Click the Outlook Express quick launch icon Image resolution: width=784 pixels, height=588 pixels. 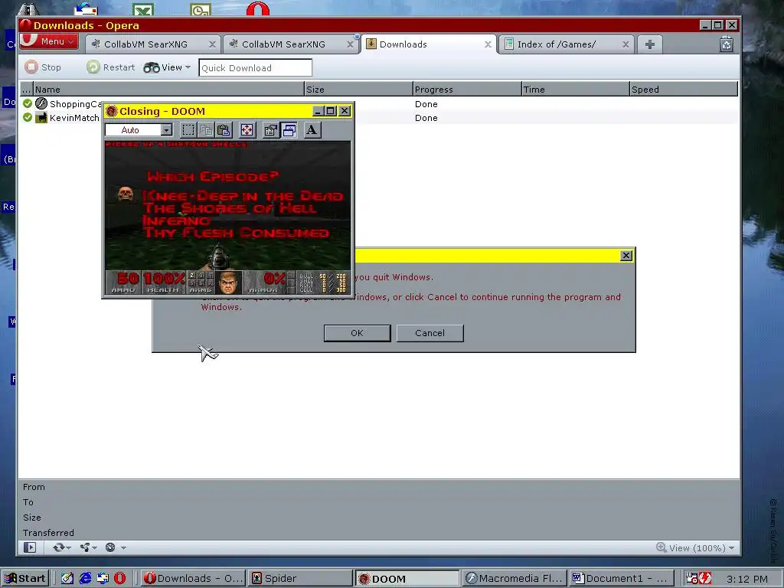(x=103, y=579)
